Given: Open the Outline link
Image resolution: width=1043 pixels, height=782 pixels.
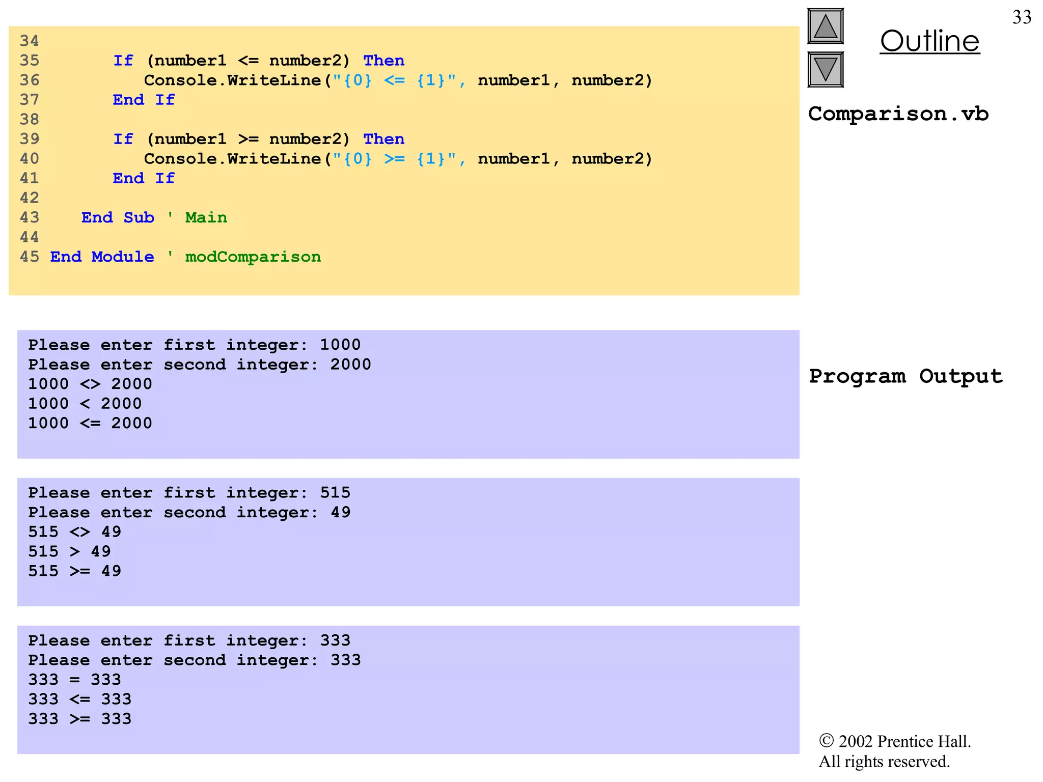Looking at the screenshot, I should click(x=929, y=41).
